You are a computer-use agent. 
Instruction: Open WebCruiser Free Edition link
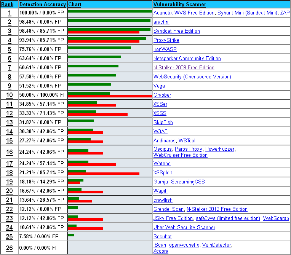pos(181,155)
